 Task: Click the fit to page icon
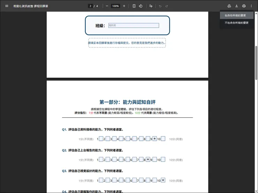(x=134, y=6)
